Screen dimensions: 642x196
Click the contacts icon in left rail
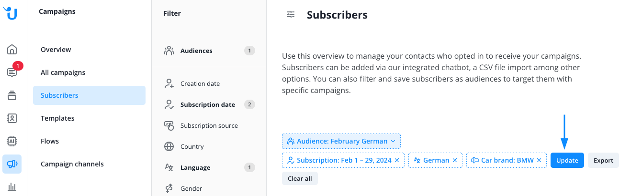[12, 118]
